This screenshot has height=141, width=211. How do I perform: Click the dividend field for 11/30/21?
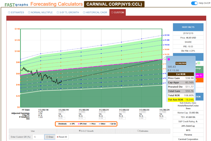pos(102,118)
